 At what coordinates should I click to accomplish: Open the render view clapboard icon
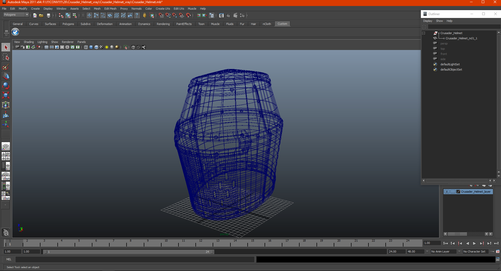tap(221, 16)
